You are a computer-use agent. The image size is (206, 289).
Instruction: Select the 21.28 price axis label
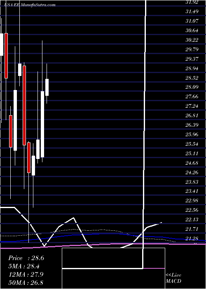click(192, 239)
